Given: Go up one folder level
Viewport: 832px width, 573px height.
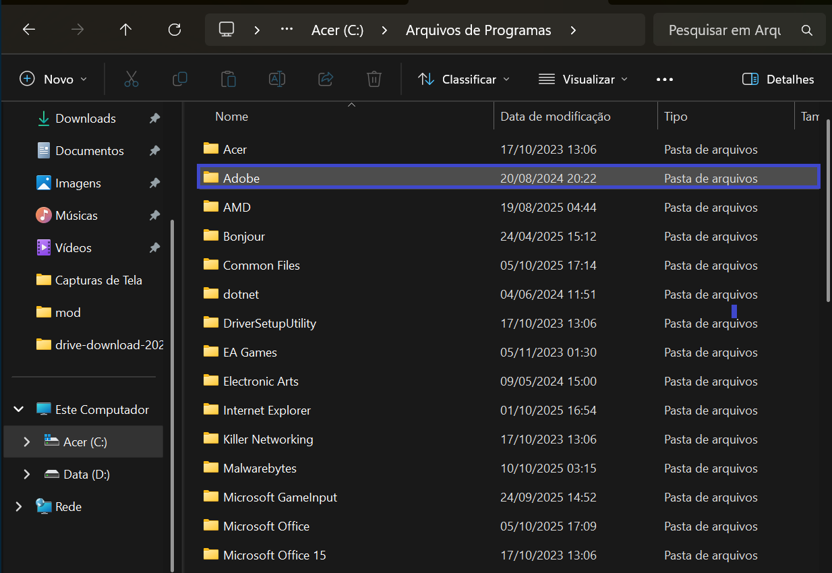Looking at the screenshot, I should (125, 30).
